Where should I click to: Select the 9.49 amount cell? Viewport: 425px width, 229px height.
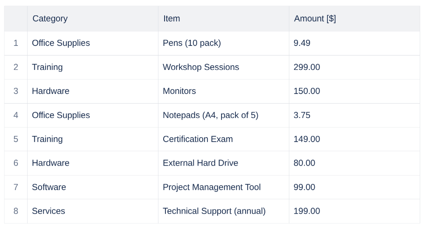pos(302,43)
